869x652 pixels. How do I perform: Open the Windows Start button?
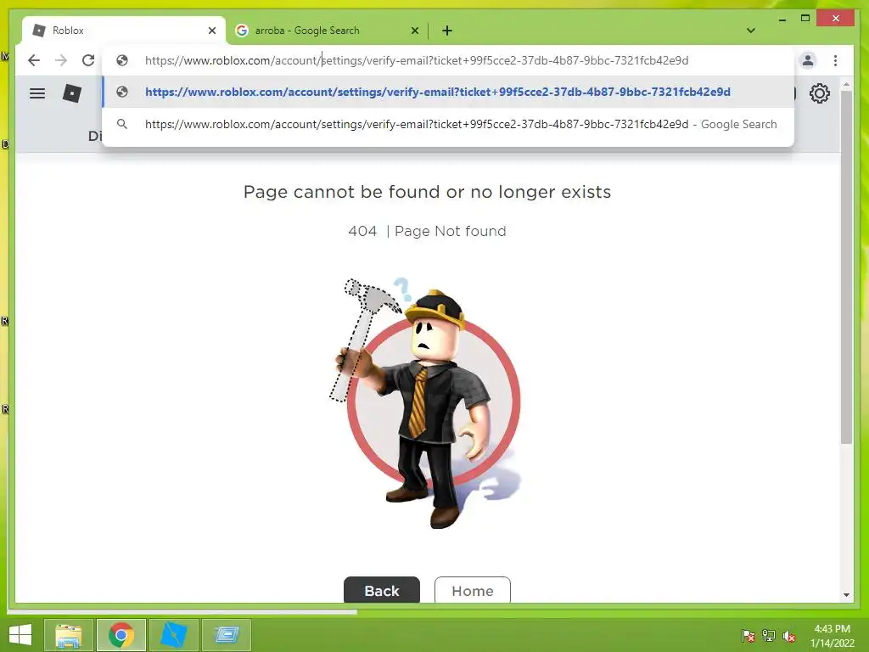point(20,635)
